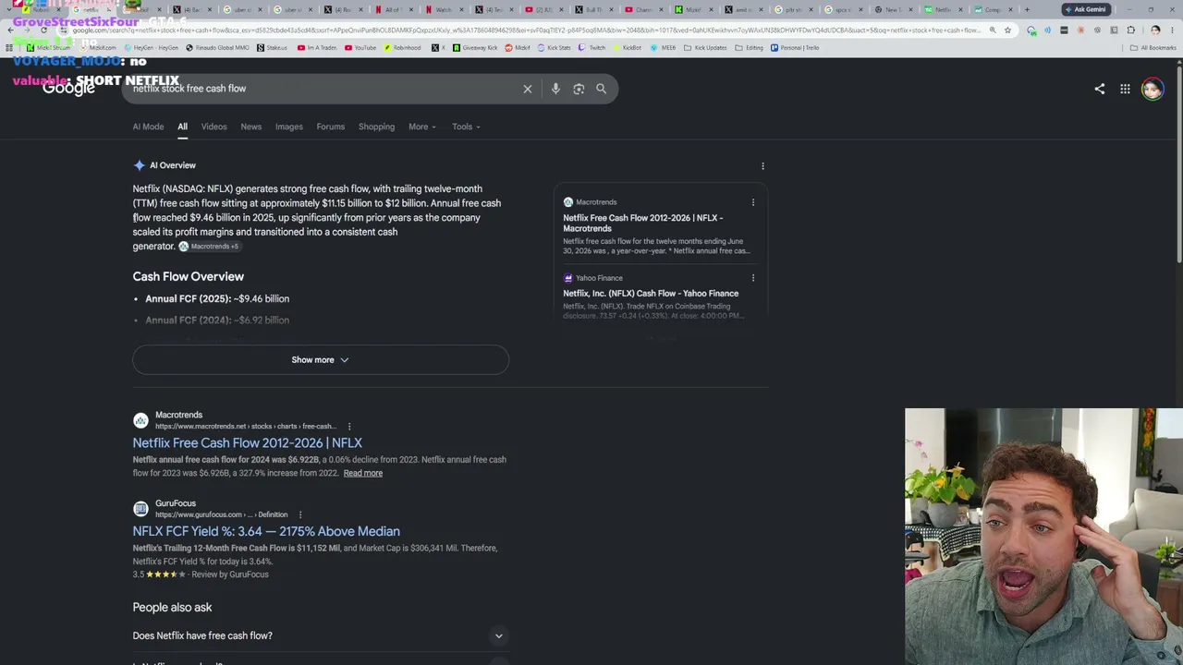Open the Chrome three-dot menu
1183x665 pixels.
pyautogui.click(x=1173, y=30)
